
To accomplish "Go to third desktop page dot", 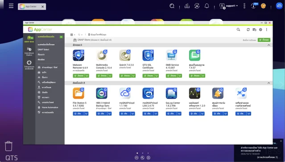I will tap(148, 153).
